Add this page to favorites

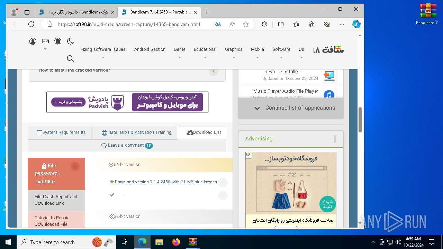pos(246,24)
